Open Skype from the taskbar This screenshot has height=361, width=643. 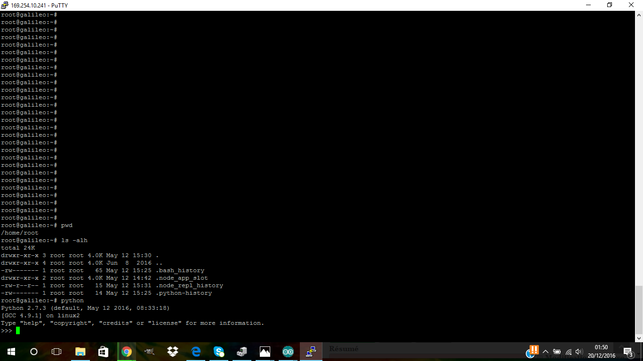219,352
